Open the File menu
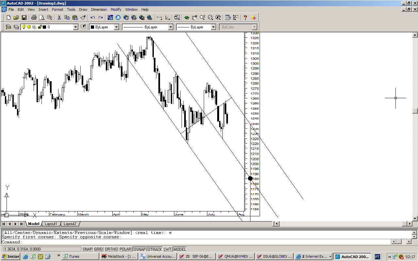 tap(11, 9)
